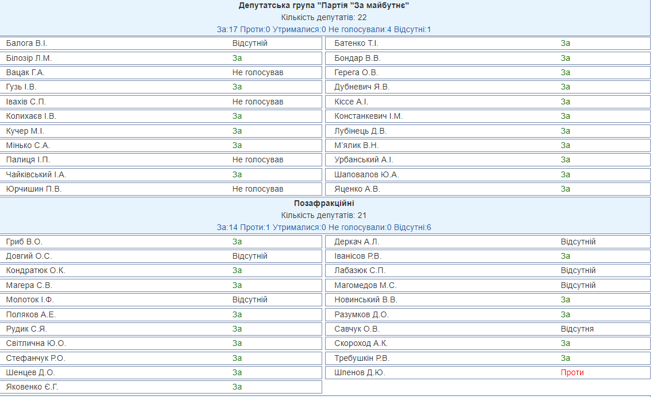Select the name Яковенко Є.Г.
Viewport: 653px width, 397px height.
click(32, 387)
